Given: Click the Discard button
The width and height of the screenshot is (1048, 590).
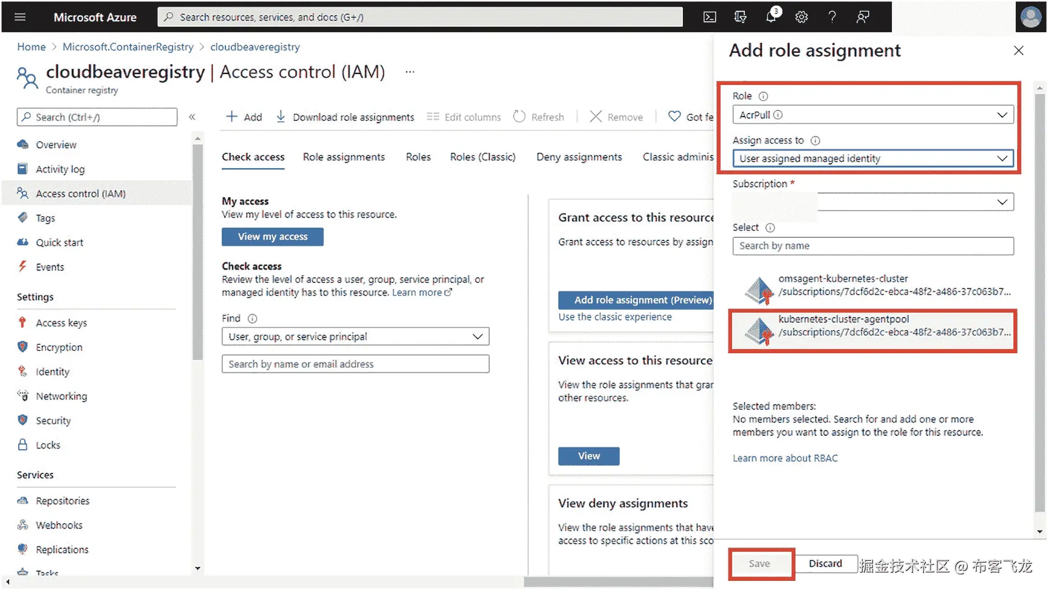Looking at the screenshot, I should 826,564.
